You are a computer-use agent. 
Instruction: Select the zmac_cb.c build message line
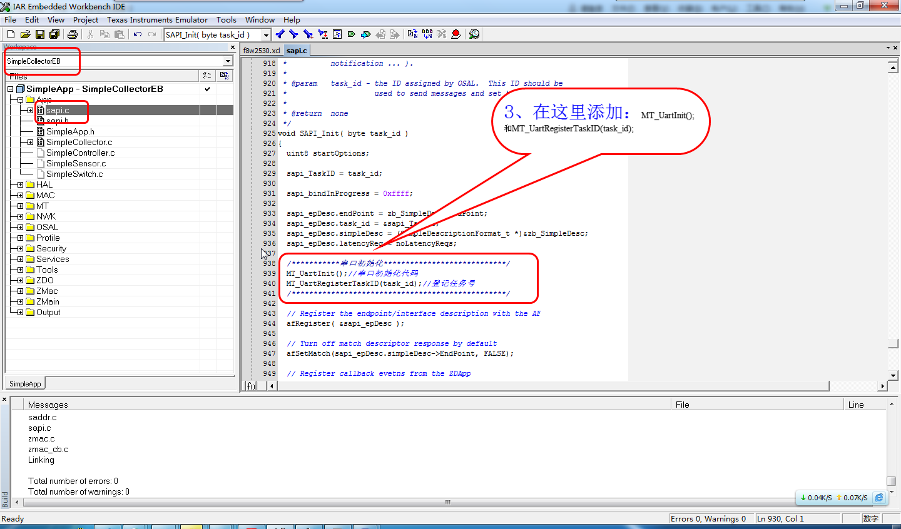point(48,449)
